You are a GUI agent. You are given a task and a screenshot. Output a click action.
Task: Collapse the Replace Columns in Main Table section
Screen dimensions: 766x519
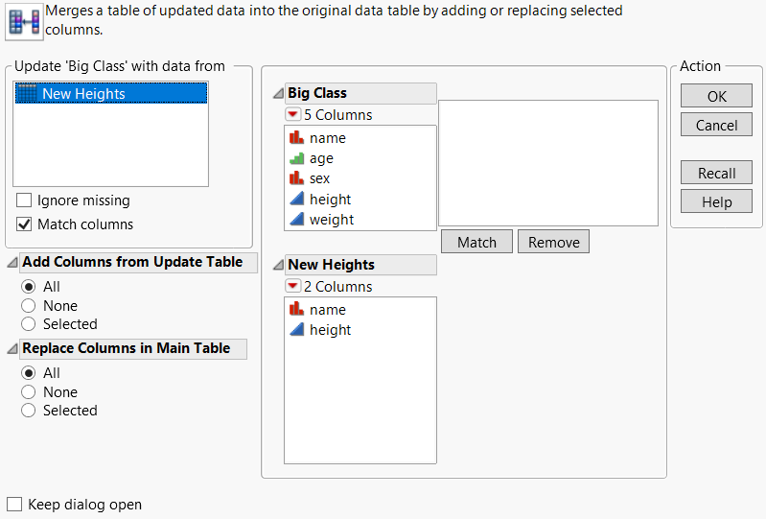pyautogui.click(x=12, y=349)
